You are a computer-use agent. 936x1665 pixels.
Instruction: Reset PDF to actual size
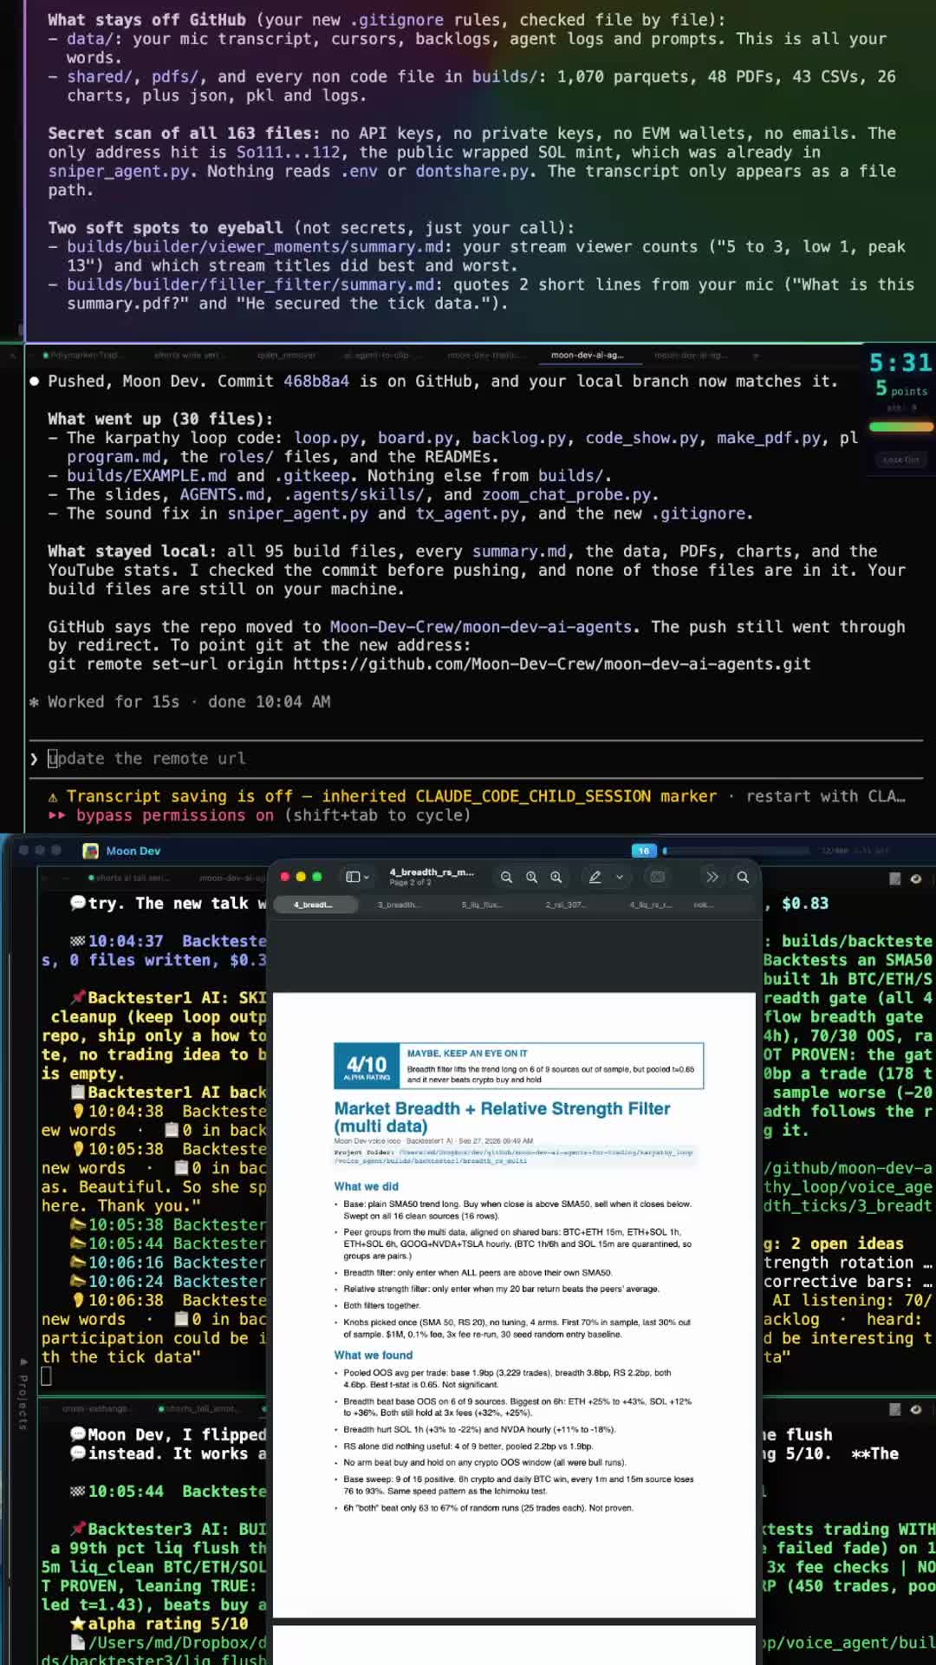coord(531,877)
